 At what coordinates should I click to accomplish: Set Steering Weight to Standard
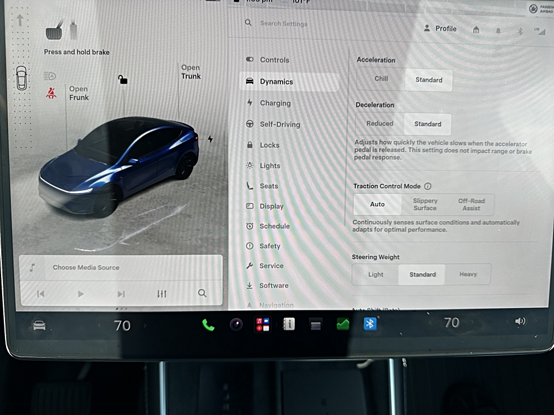[422, 274]
